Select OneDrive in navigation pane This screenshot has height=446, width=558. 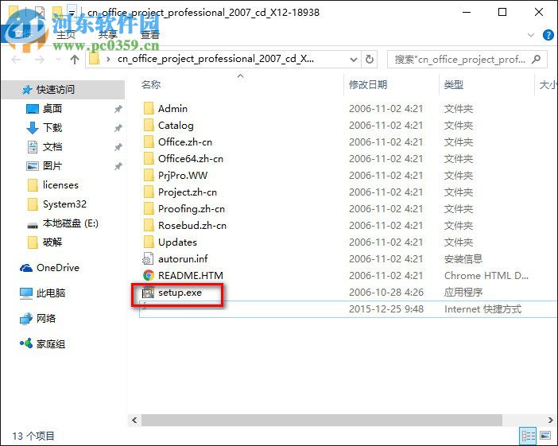[58, 268]
